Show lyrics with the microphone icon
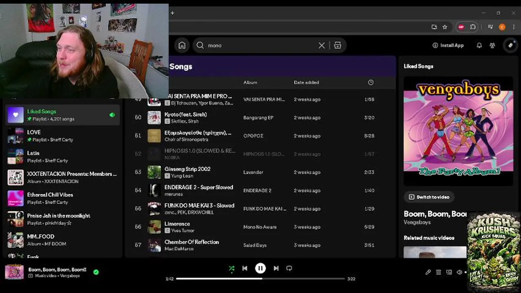Screen dimensions: 521x293 coord(428,272)
